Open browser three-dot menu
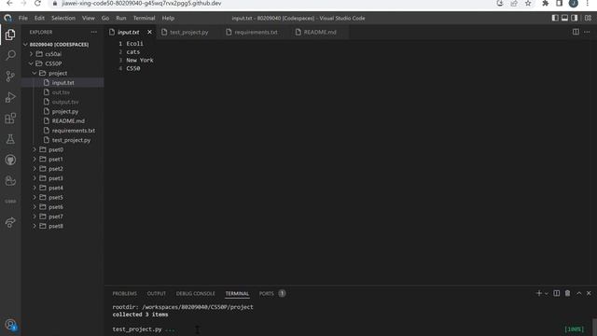 point(588,4)
